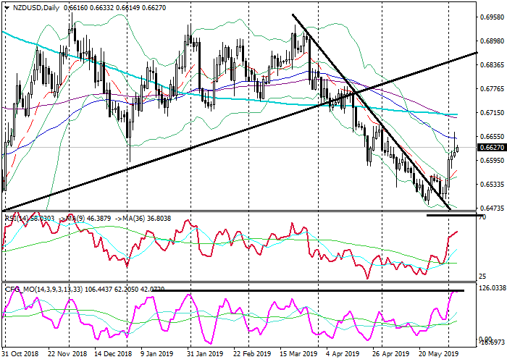
Task: Click the 0.69580 price axis label
Action: tap(492, 17)
